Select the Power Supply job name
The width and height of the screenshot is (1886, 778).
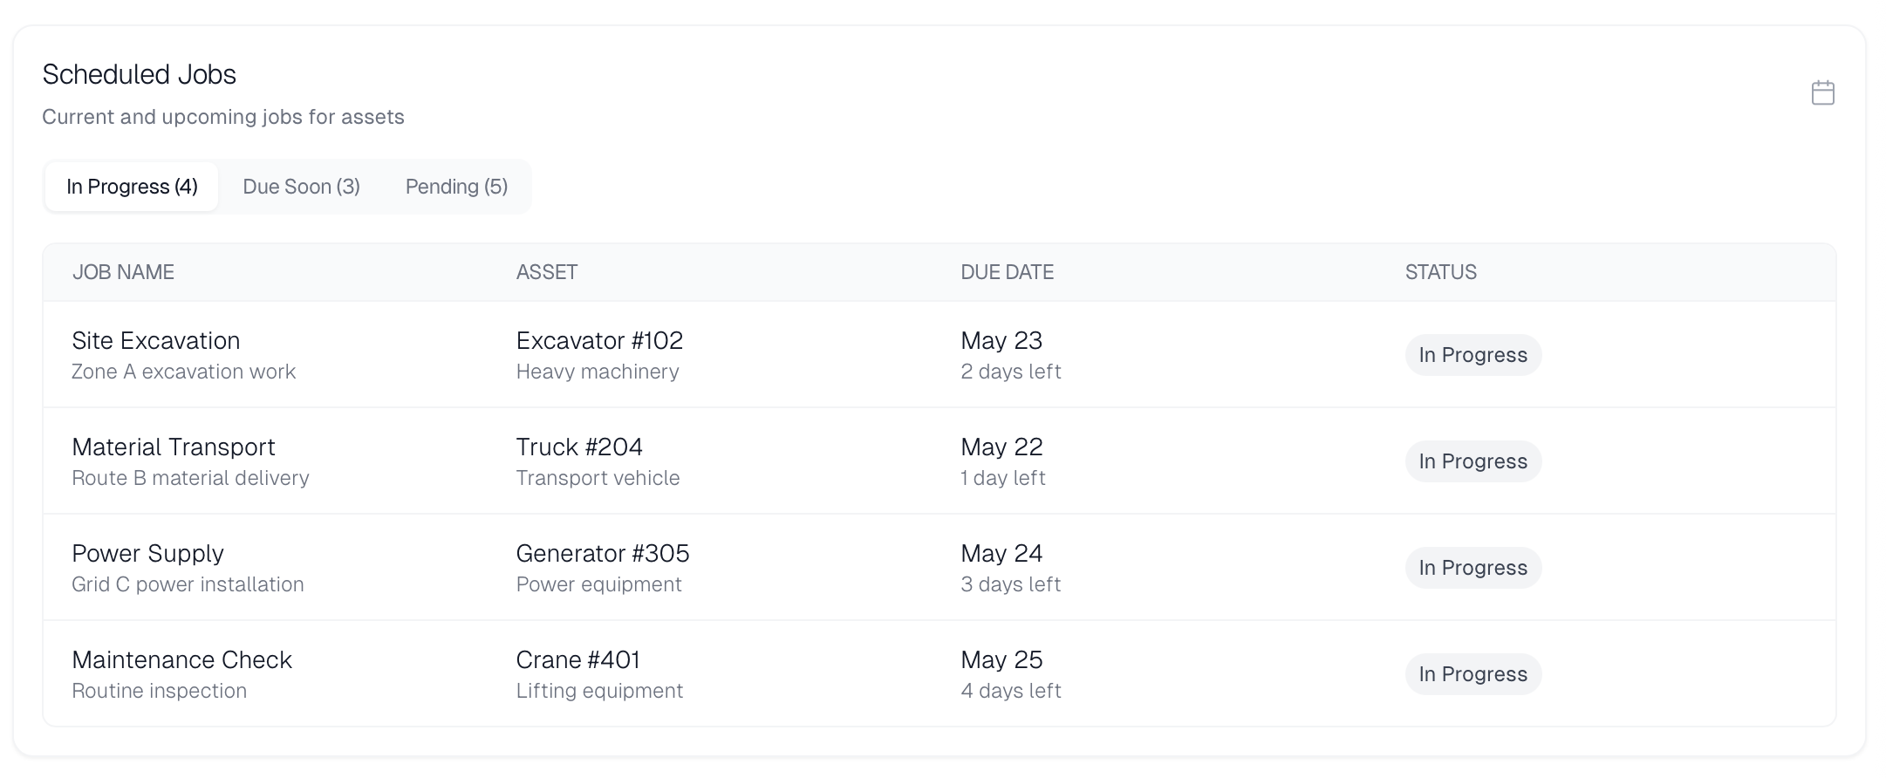148,554
